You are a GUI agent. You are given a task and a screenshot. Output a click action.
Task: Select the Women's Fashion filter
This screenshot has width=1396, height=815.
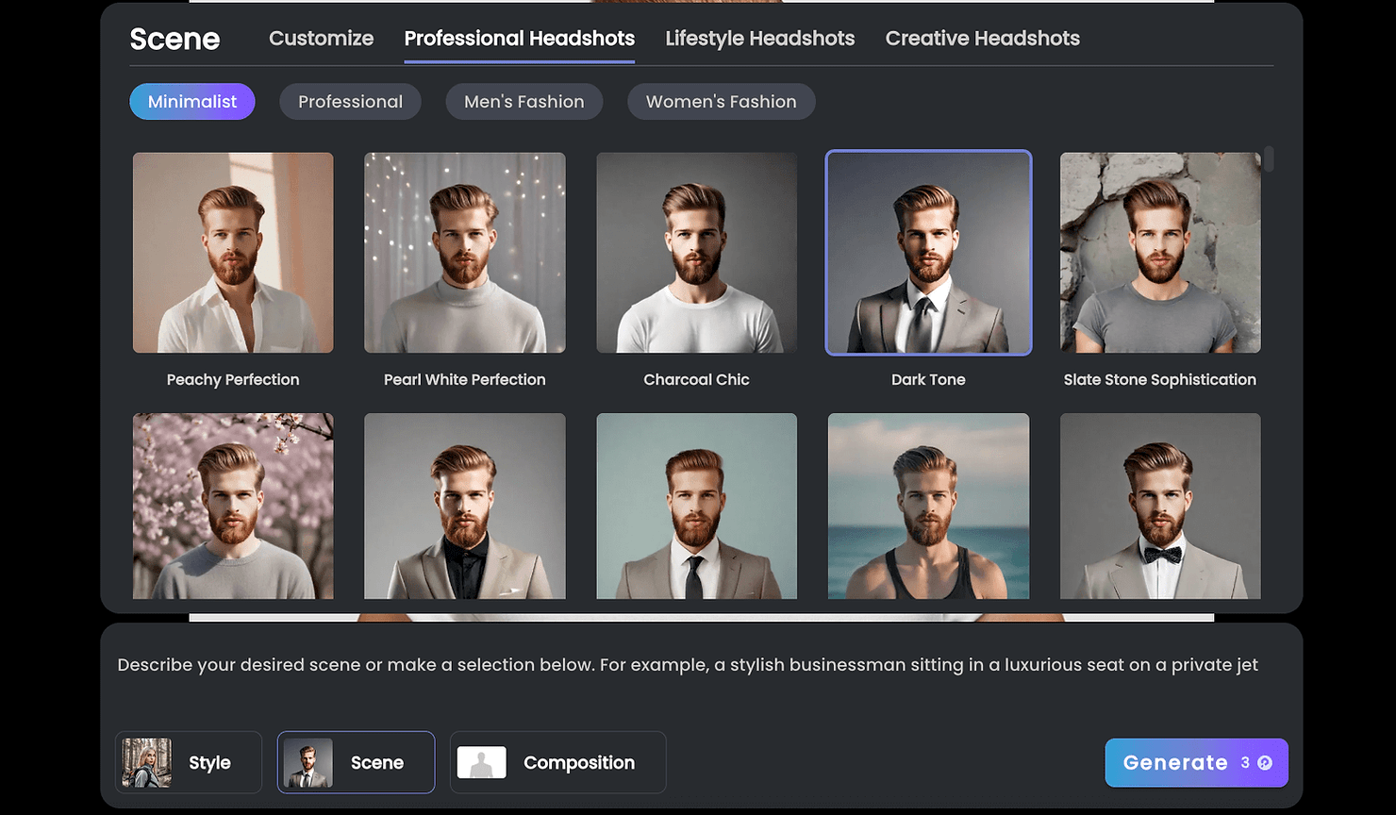[x=721, y=101]
